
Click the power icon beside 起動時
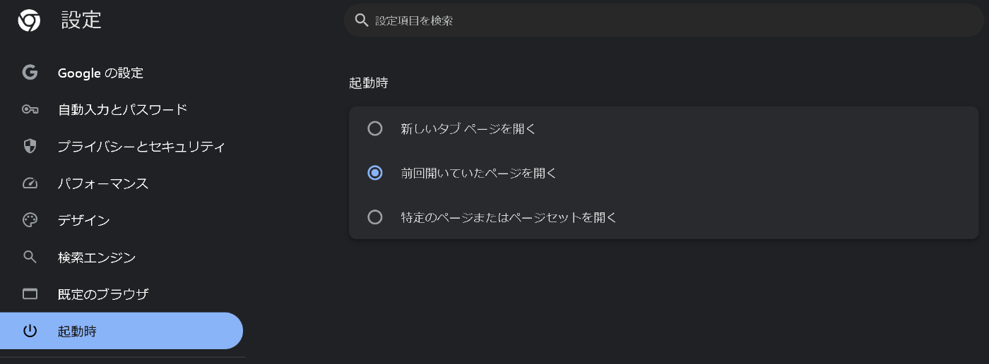[30, 331]
